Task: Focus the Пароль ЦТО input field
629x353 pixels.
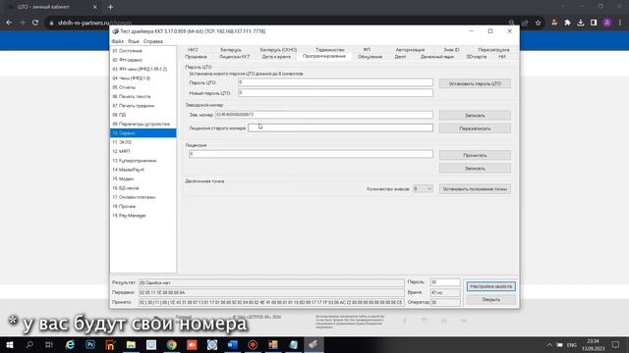Action: [335, 82]
